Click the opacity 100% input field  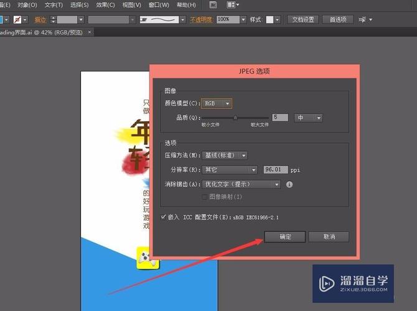click(228, 19)
